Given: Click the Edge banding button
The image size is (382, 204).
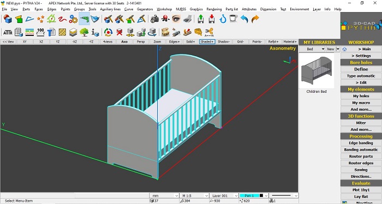Looking at the screenshot, I should coord(361,143).
